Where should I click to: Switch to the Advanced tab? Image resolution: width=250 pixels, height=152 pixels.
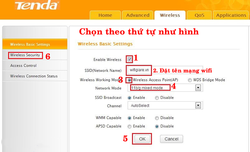coord(138,15)
